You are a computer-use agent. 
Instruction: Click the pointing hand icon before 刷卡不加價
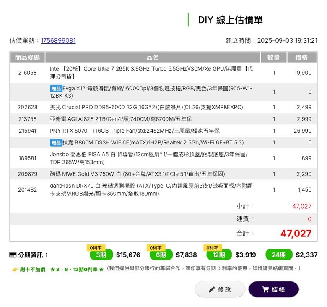tap(16, 269)
